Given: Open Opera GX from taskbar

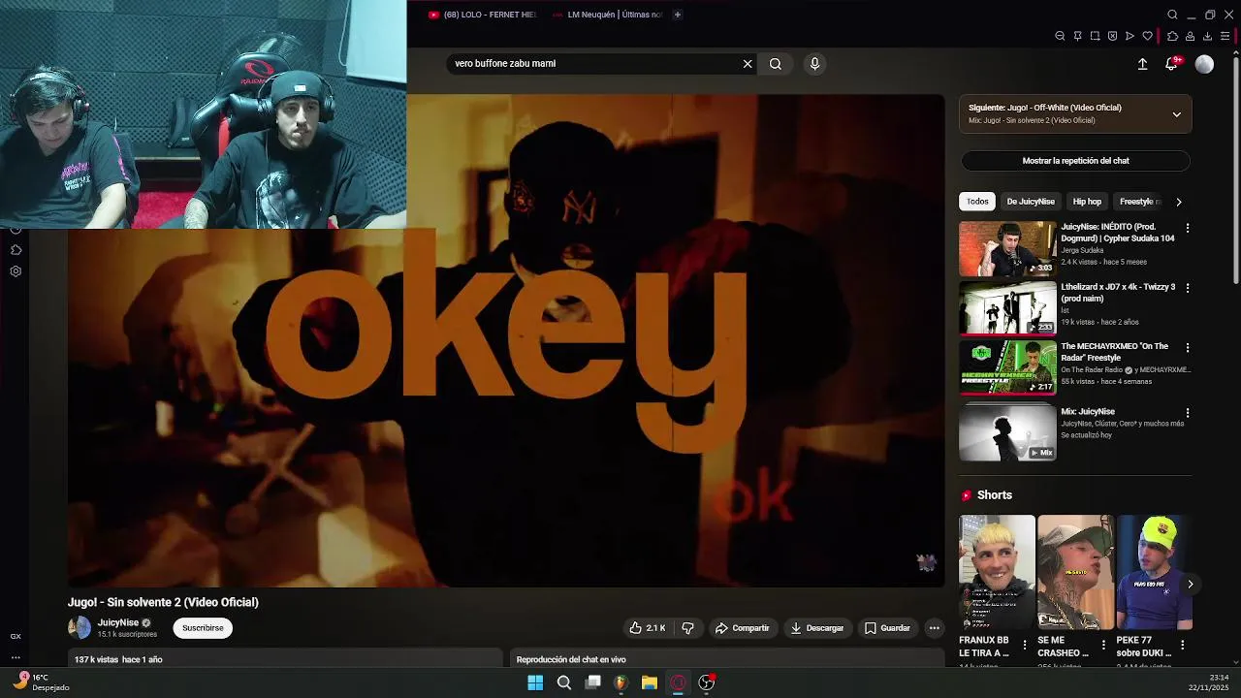Looking at the screenshot, I should click(x=678, y=682).
